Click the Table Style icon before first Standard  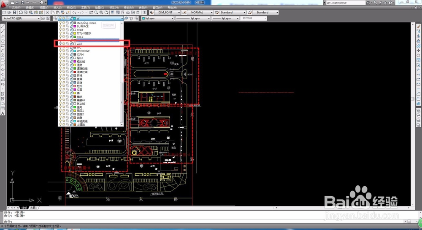click(x=216, y=12)
